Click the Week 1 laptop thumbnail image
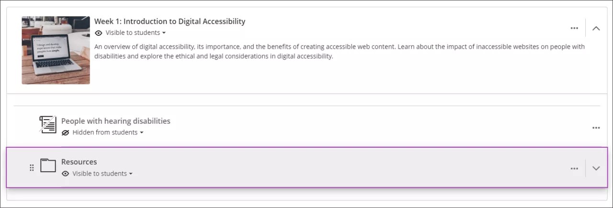613x208 pixels. (x=56, y=50)
